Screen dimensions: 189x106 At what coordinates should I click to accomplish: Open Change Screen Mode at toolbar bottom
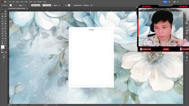pos(4,57)
